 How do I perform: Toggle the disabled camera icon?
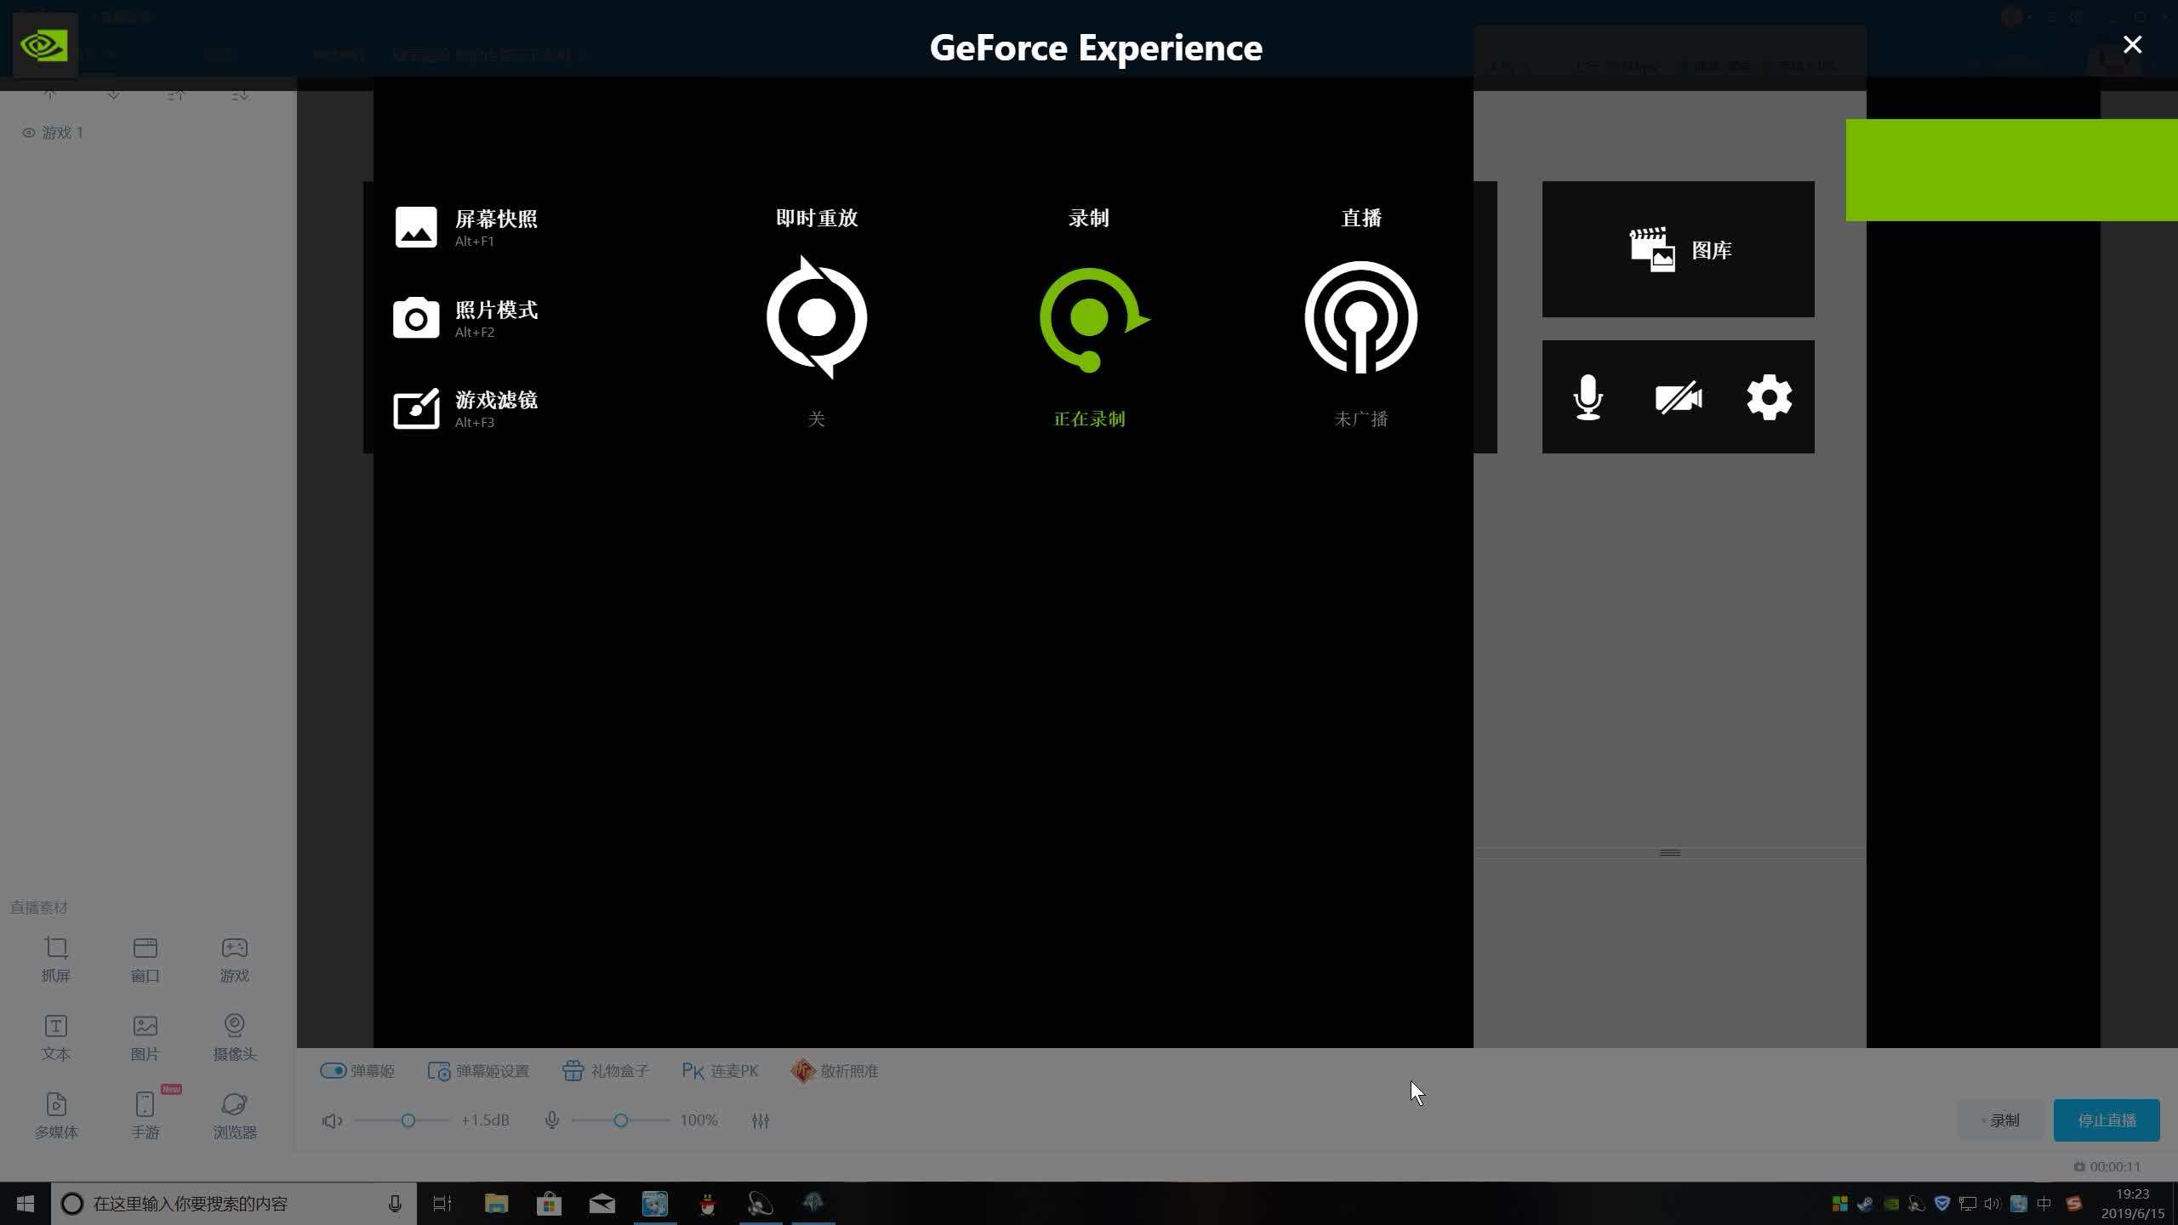1678,397
